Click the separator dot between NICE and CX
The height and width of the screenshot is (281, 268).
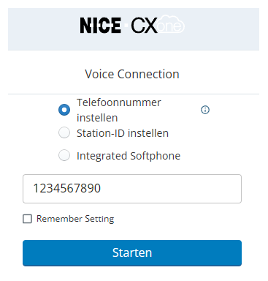(x=126, y=26)
